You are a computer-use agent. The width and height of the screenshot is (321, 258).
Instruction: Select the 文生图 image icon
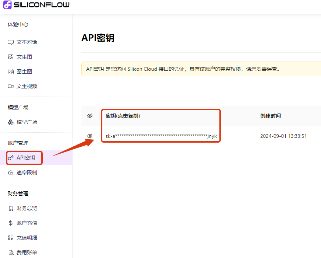coord(11,57)
